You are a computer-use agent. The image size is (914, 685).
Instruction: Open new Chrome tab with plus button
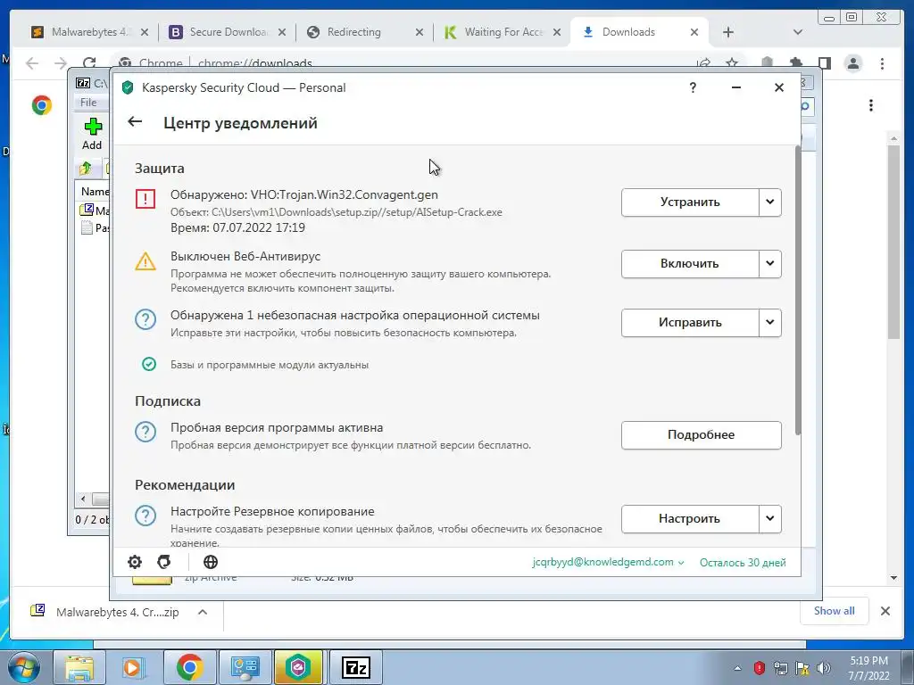pyautogui.click(x=728, y=32)
